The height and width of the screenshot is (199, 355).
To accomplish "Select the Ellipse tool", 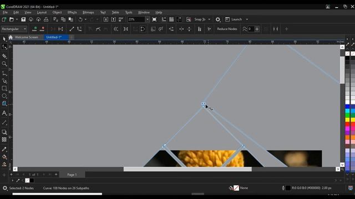I will [4, 96].
